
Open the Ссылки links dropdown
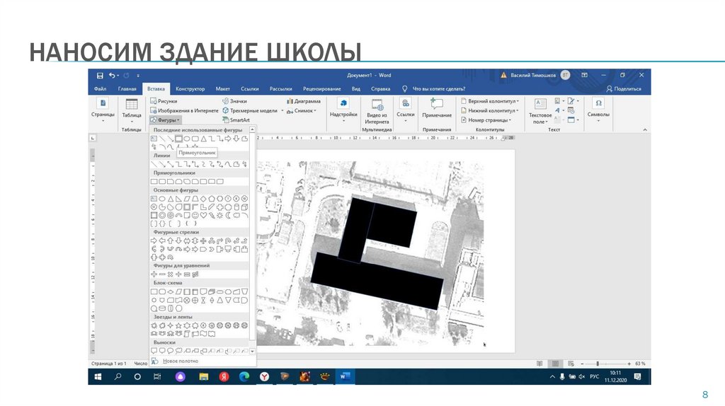(406, 110)
